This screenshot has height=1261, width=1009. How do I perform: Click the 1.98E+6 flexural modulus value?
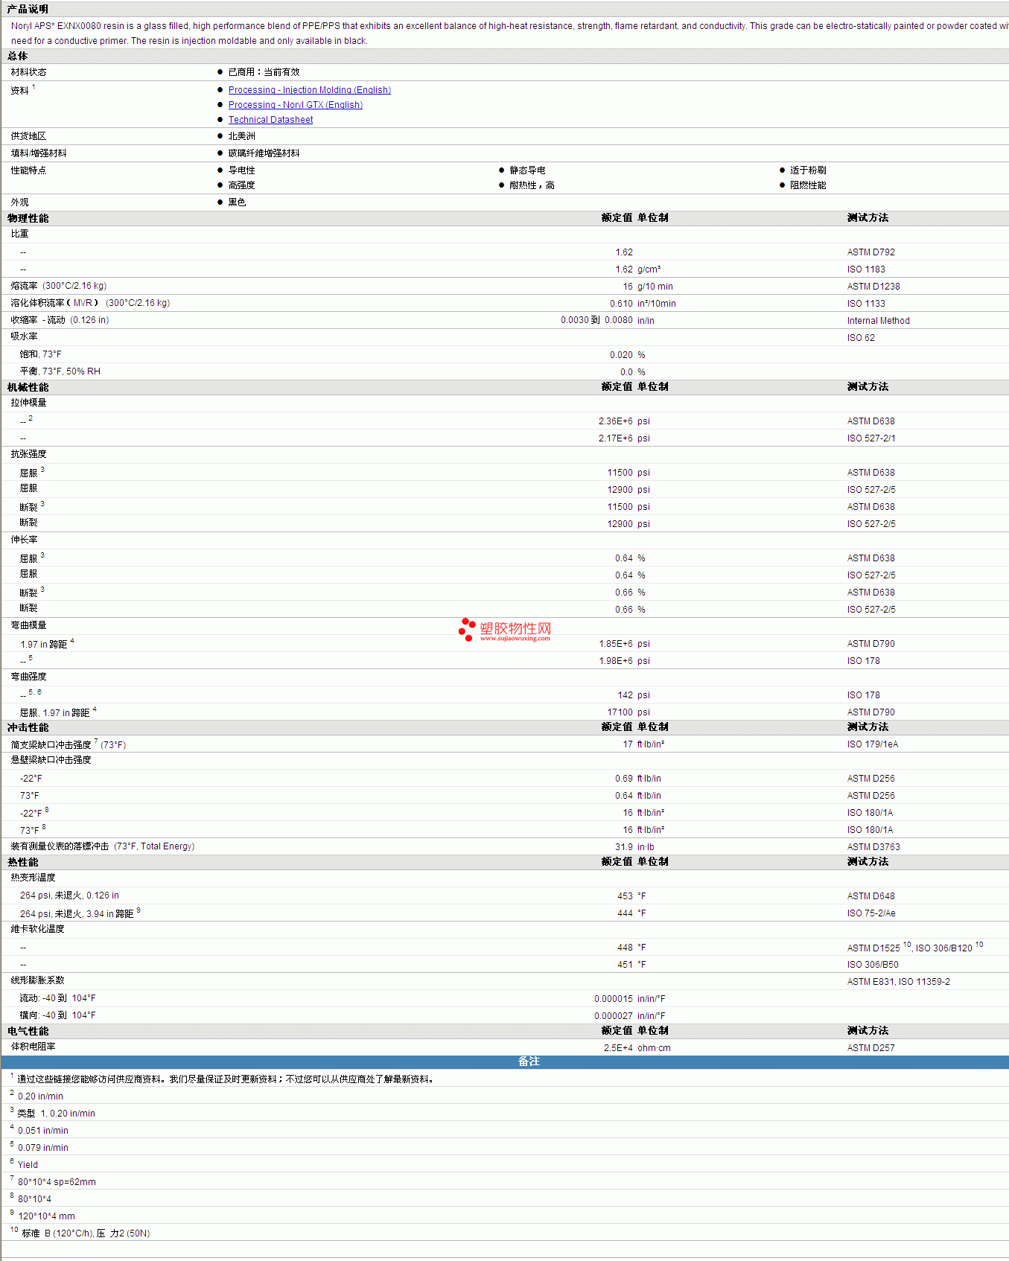click(x=616, y=661)
